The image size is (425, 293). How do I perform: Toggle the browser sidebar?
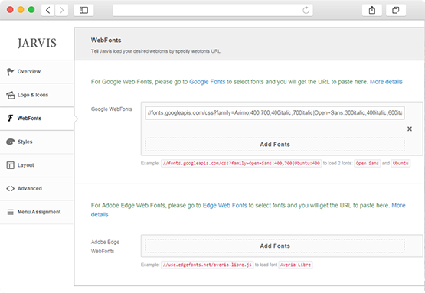(83, 10)
